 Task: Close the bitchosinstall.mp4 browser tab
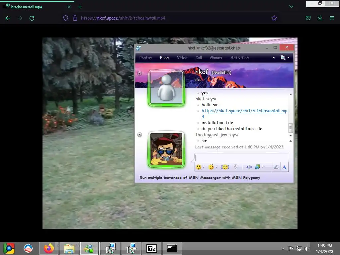pos(69,7)
